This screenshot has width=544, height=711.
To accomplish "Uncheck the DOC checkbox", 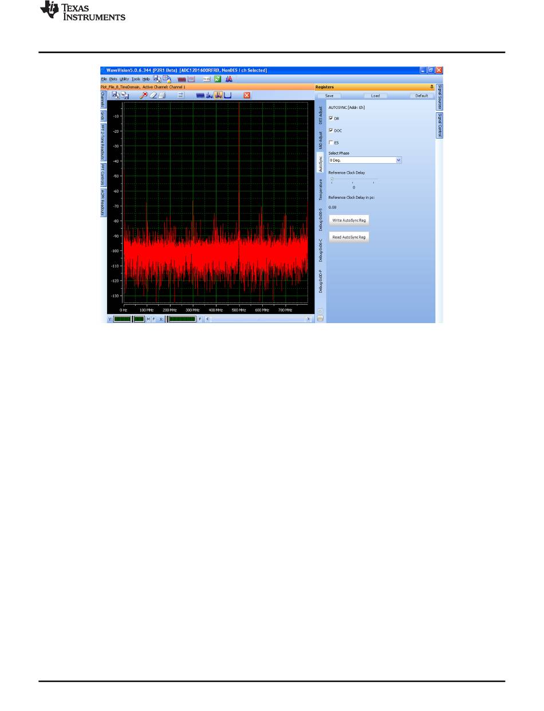I will (331, 130).
